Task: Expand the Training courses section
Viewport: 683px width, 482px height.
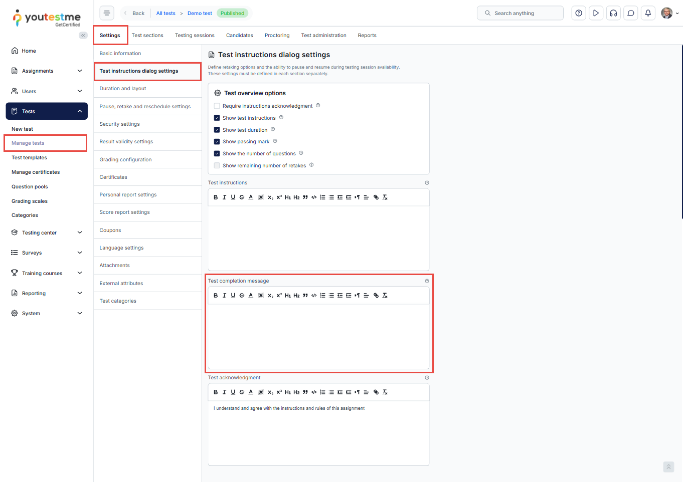Action: pyautogui.click(x=47, y=273)
